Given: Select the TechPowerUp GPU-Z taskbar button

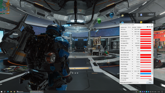Looking at the screenshot, I should click(37, 92).
